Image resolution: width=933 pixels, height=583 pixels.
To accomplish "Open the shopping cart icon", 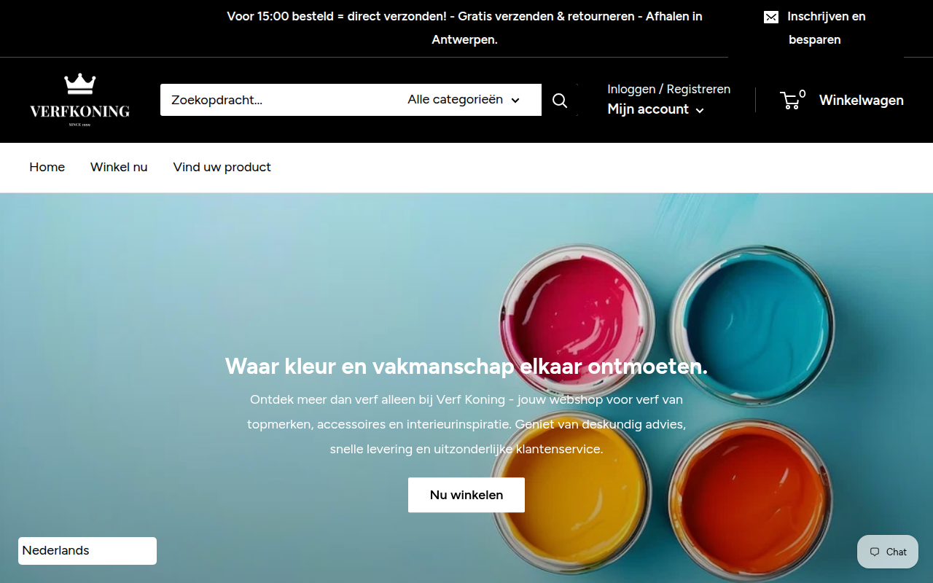I will (790, 100).
